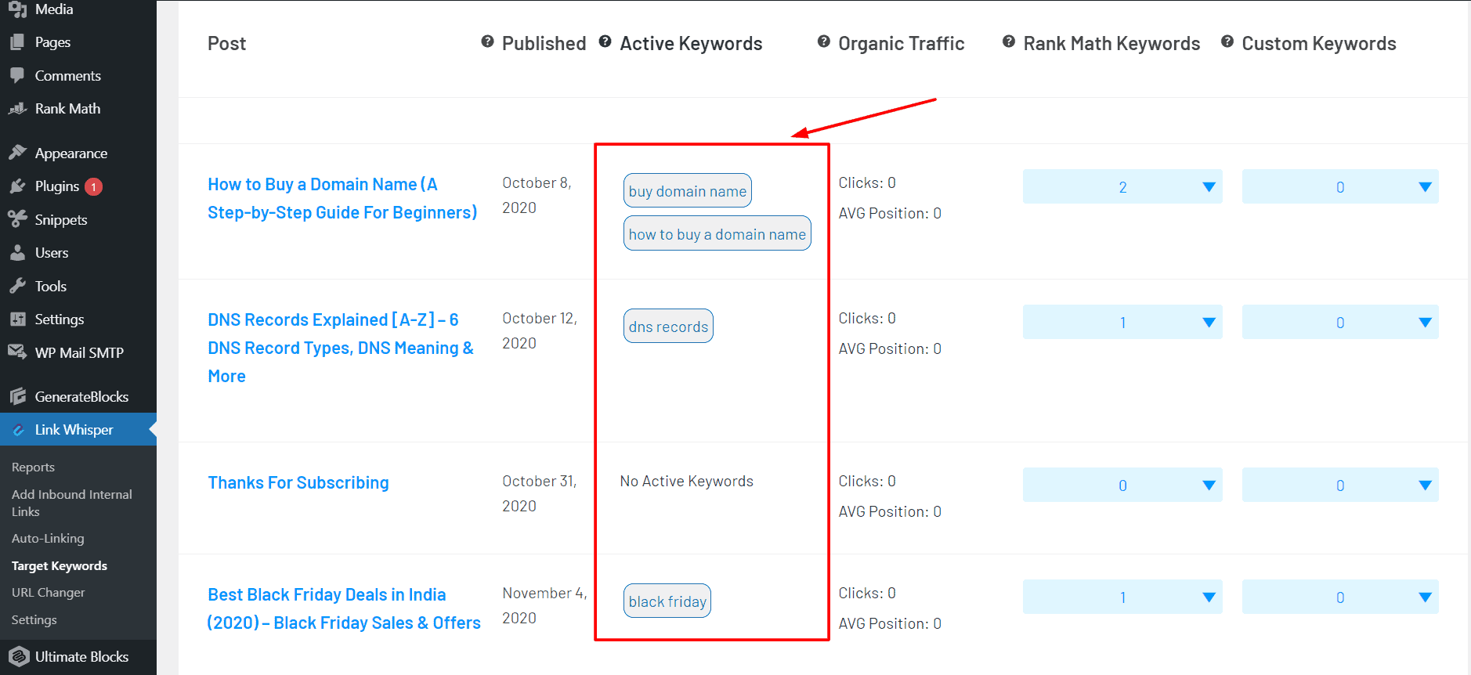Click the Ultimate Blocks icon
This screenshot has width=1471, height=675.
19,656
